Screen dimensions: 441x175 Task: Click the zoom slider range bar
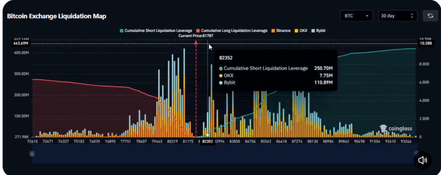pos(224,154)
